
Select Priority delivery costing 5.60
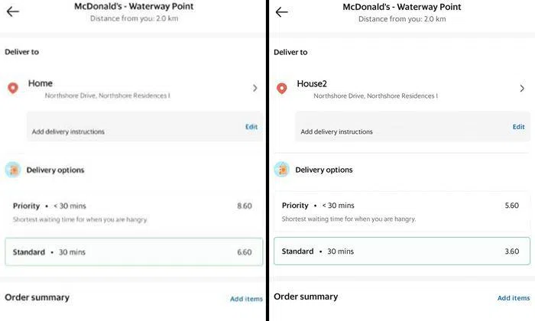402,212
